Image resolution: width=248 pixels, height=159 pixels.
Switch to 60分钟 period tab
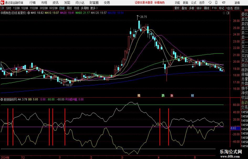point(53,8)
